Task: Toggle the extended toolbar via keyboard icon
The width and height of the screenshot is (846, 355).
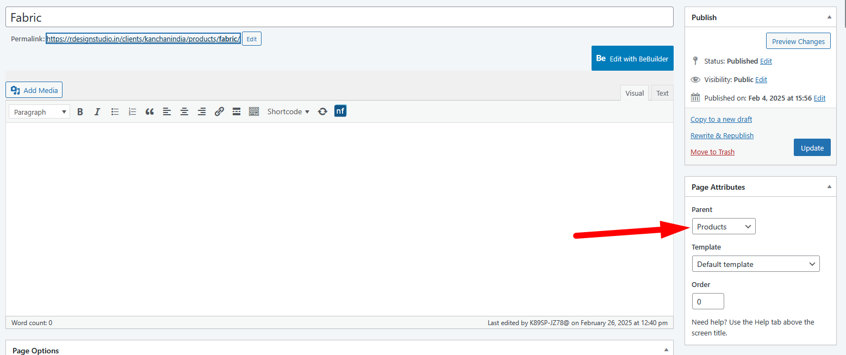Action: (254, 112)
